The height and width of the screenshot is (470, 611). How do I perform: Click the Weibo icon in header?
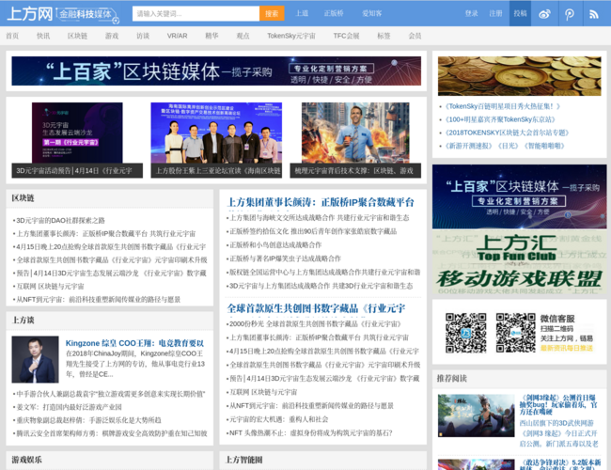(x=545, y=13)
